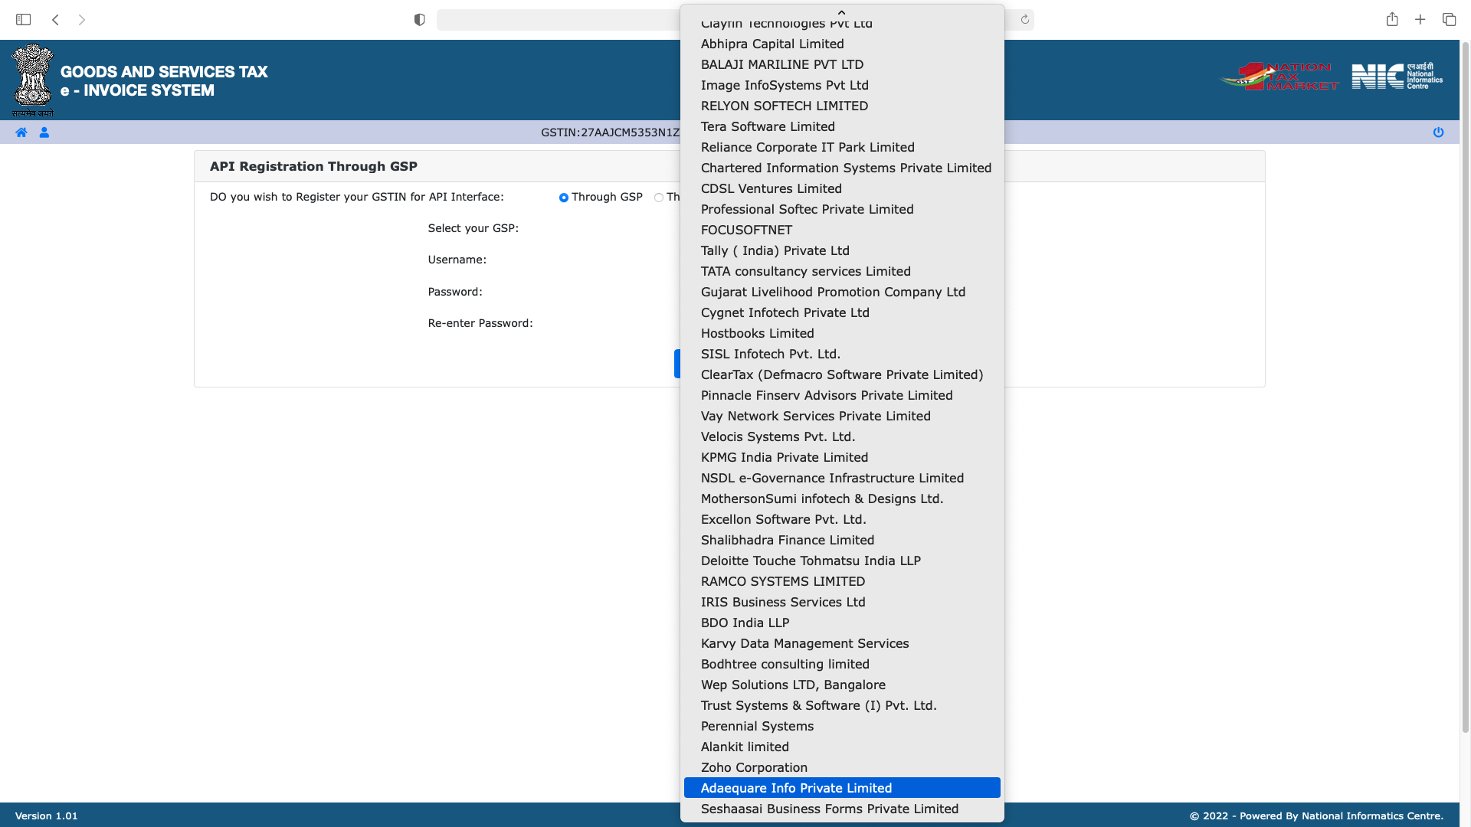This screenshot has height=827, width=1471.
Task: Reload the page icon
Action: [x=1024, y=20]
